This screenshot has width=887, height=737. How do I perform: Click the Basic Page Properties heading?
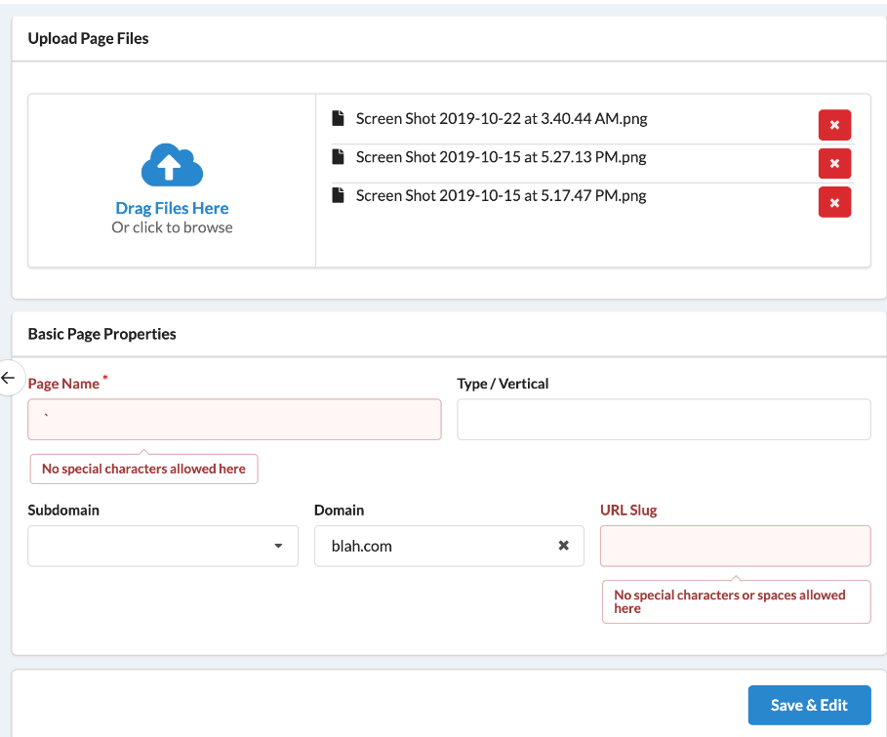pyautogui.click(x=101, y=334)
